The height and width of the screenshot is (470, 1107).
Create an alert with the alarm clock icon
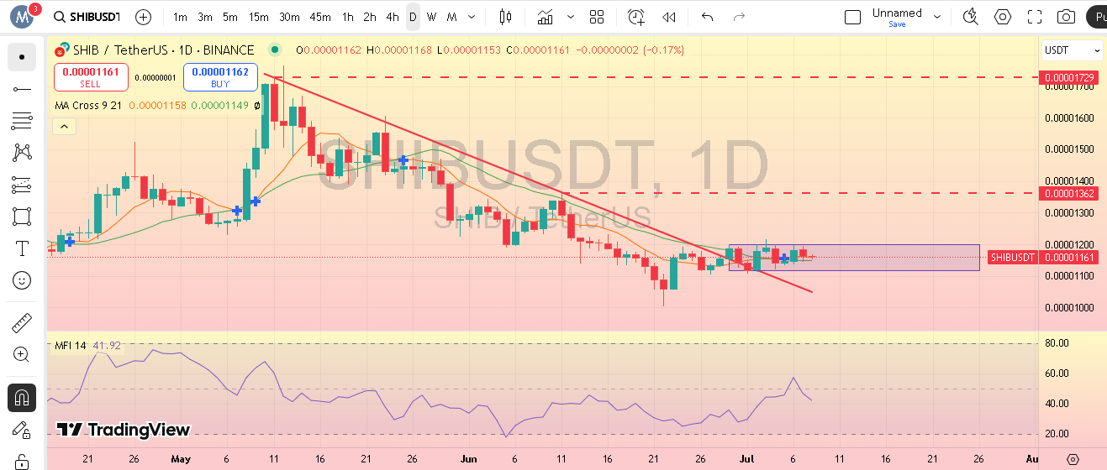(636, 17)
